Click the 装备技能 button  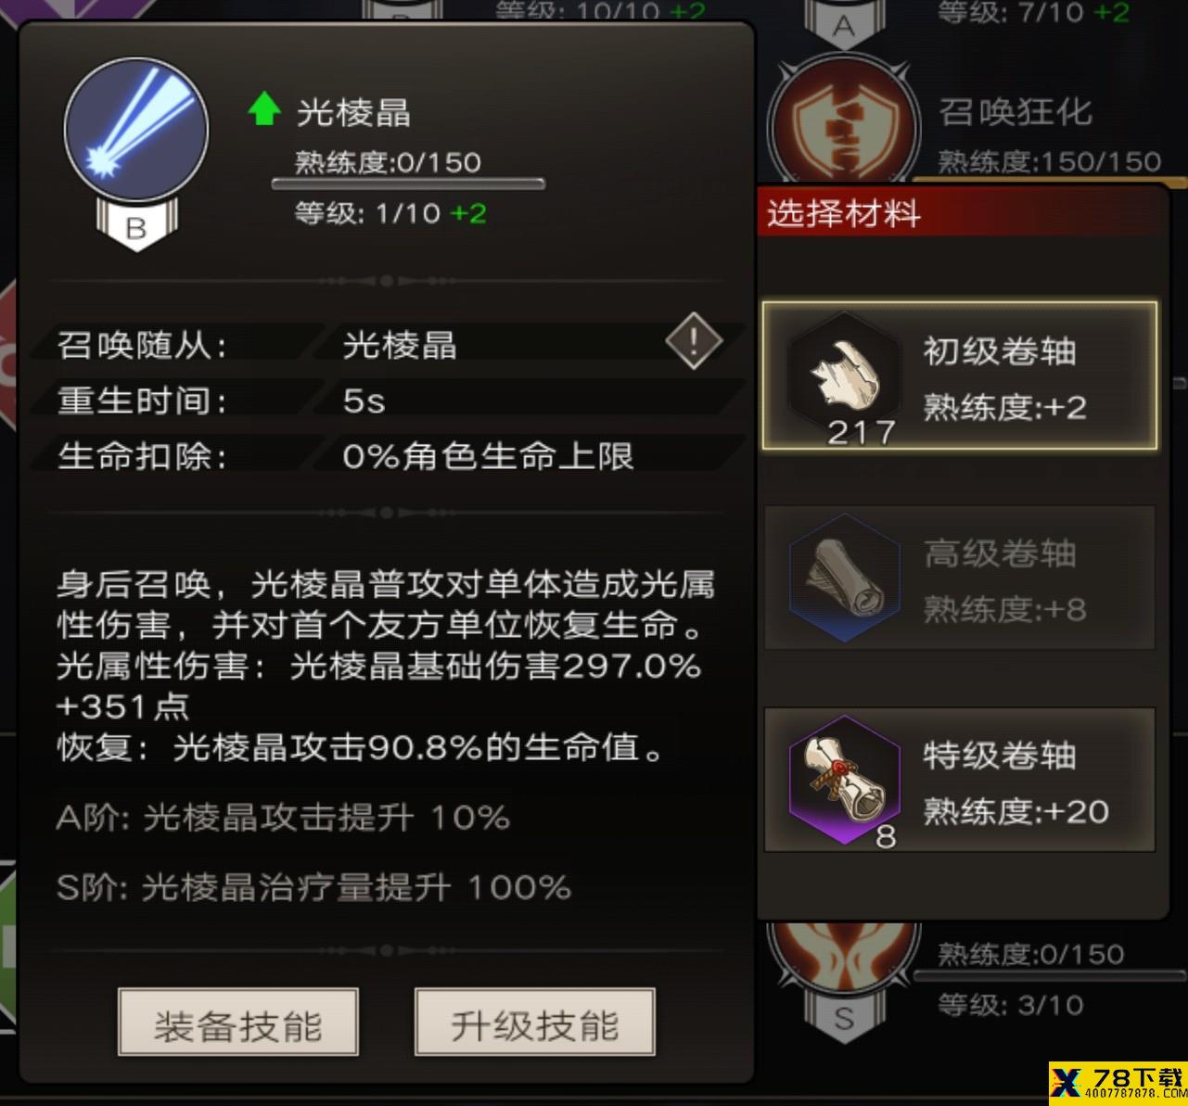pos(238,1023)
